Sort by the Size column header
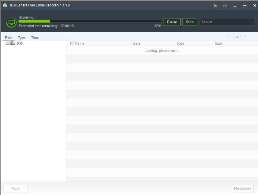The image size is (258, 195). (x=218, y=43)
